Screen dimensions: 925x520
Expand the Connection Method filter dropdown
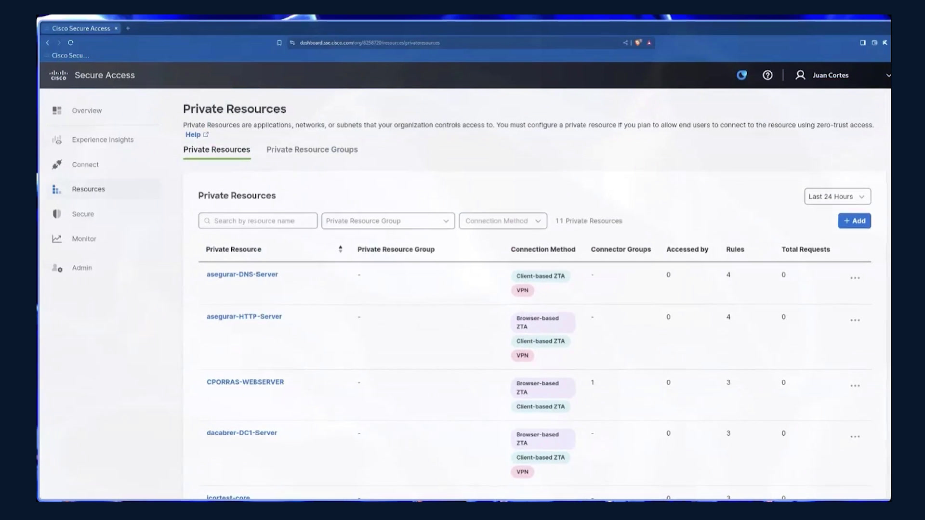pos(503,221)
